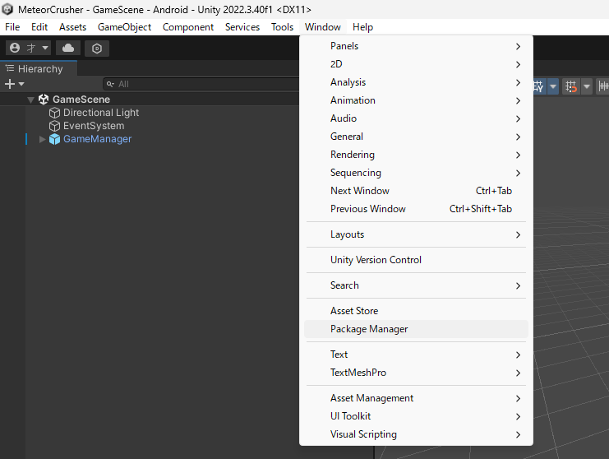Open the GameObject menu
The height and width of the screenshot is (459, 609).
(x=124, y=27)
